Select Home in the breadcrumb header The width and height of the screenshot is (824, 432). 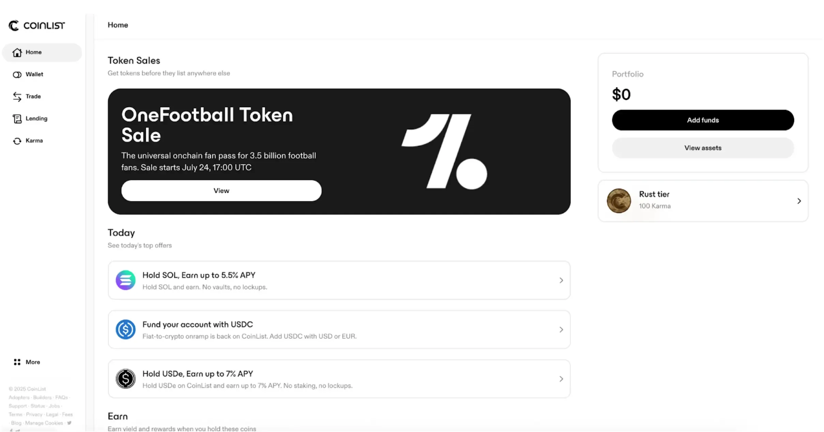click(x=118, y=24)
